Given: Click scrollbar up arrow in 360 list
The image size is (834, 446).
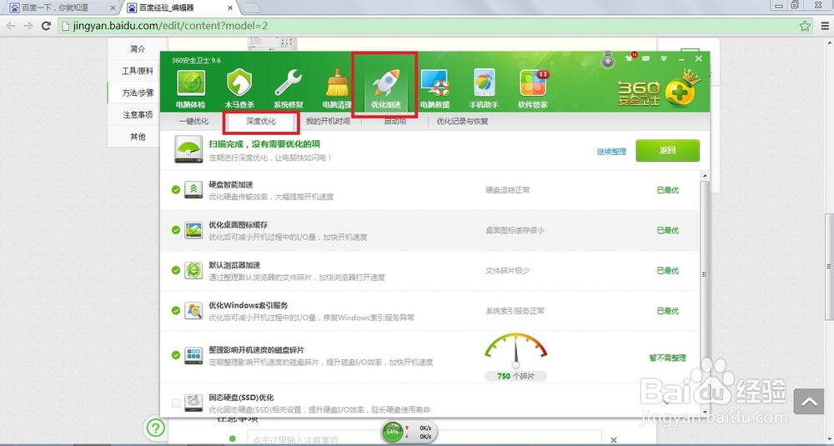Looking at the screenshot, I should point(705,176).
